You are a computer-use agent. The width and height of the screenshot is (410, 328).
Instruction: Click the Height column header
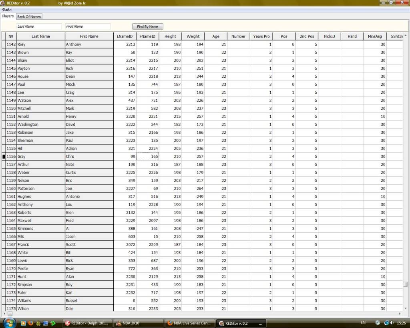tap(170, 36)
